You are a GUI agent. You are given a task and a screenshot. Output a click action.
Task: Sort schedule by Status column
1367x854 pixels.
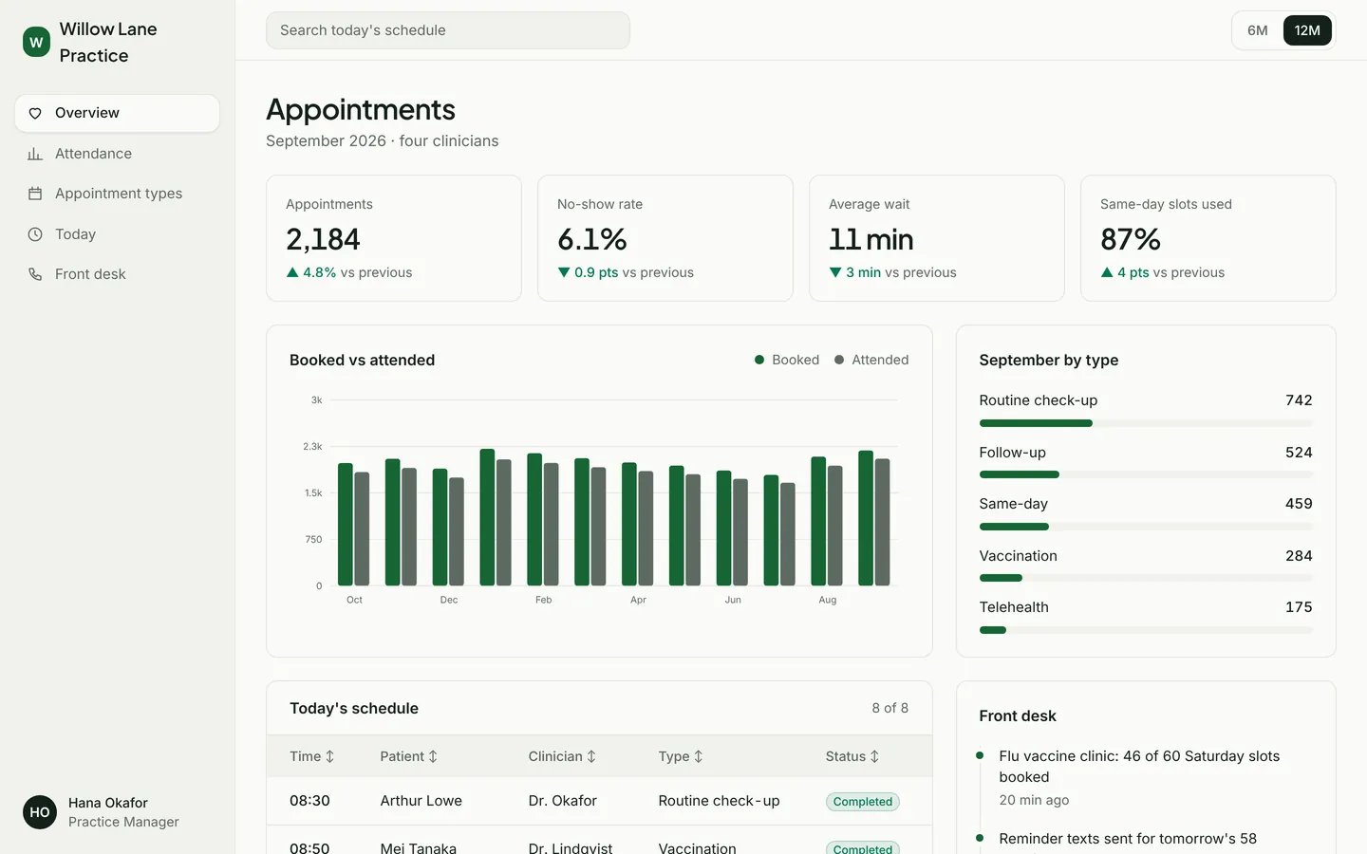pos(852,756)
